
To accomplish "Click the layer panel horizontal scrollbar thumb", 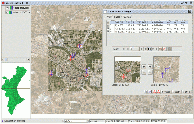I will tap(6, 60).
